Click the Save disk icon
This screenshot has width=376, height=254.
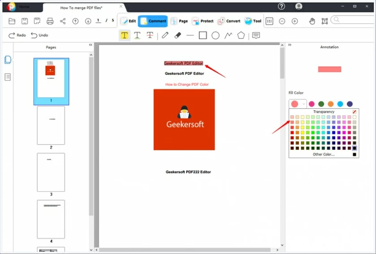pyautogui.click(x=25, y=21)
